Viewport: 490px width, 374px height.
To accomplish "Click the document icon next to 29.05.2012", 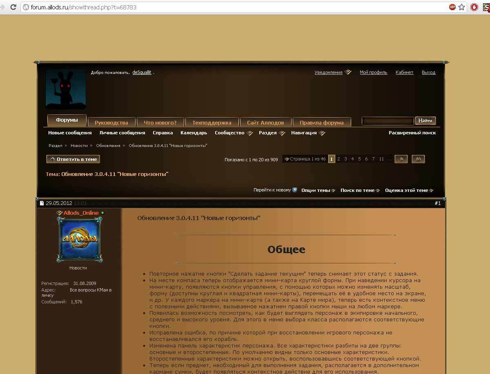I will [42, 203].
